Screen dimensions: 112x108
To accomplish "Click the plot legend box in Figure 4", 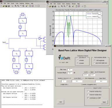I will click(x=94, y=15).
